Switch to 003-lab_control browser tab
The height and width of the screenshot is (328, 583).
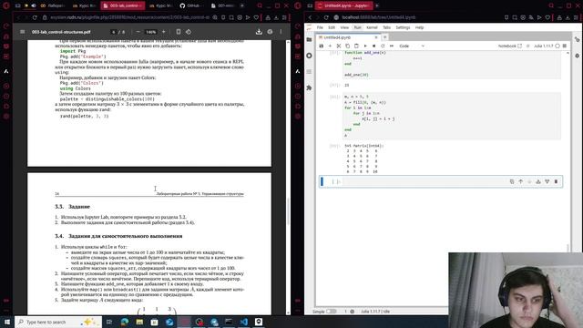point(123,5)
